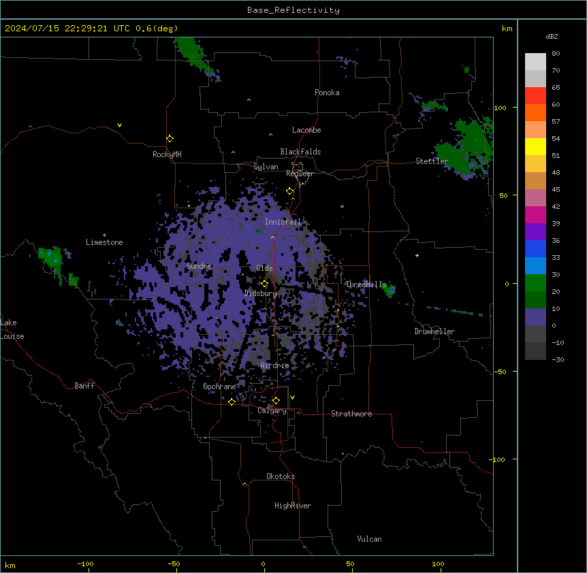Select the Blackfalds map label
Image resolution: width=587 pixels, height=573 pixels.
point(300,152)
